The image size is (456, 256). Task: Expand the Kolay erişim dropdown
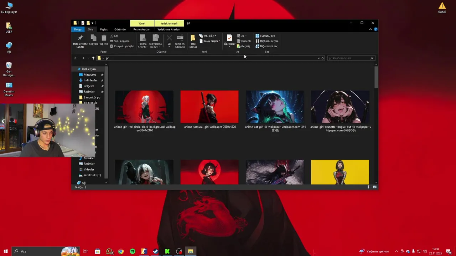click(x=209, y=41)
